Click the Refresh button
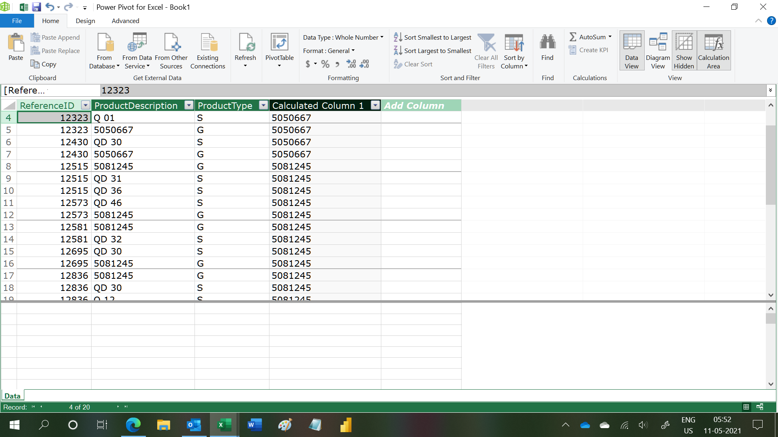778x437 pixels. tap(245, 50)
